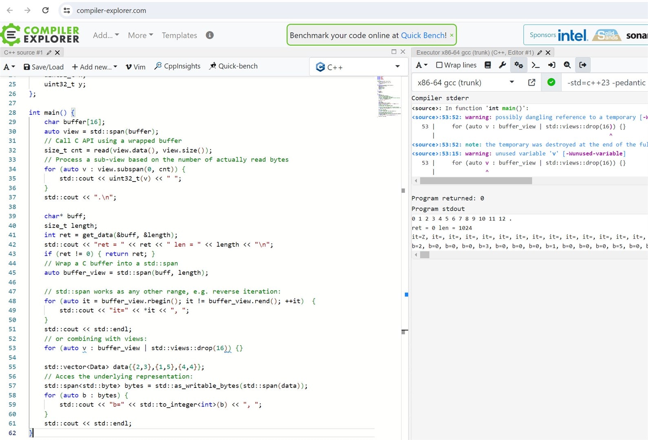
Task: Expand the editor font size dropdown
Action: (9, 67)
